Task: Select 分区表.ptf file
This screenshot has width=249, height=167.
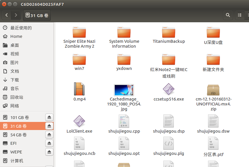Action: [x=213, y=147]
